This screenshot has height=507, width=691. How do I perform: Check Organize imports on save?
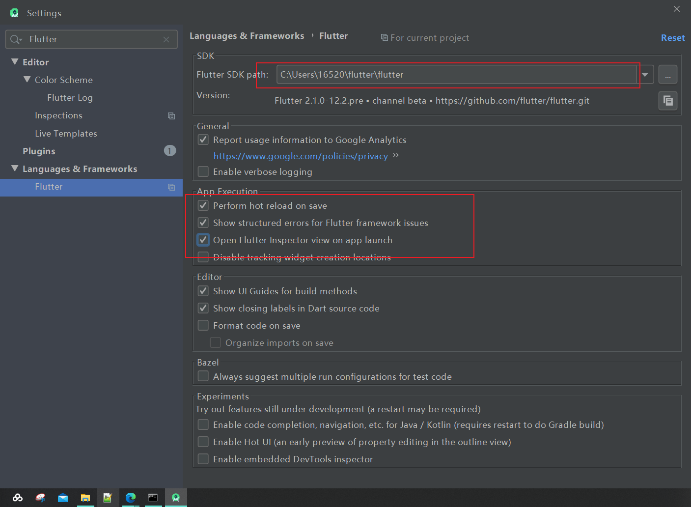click(215, 342)
